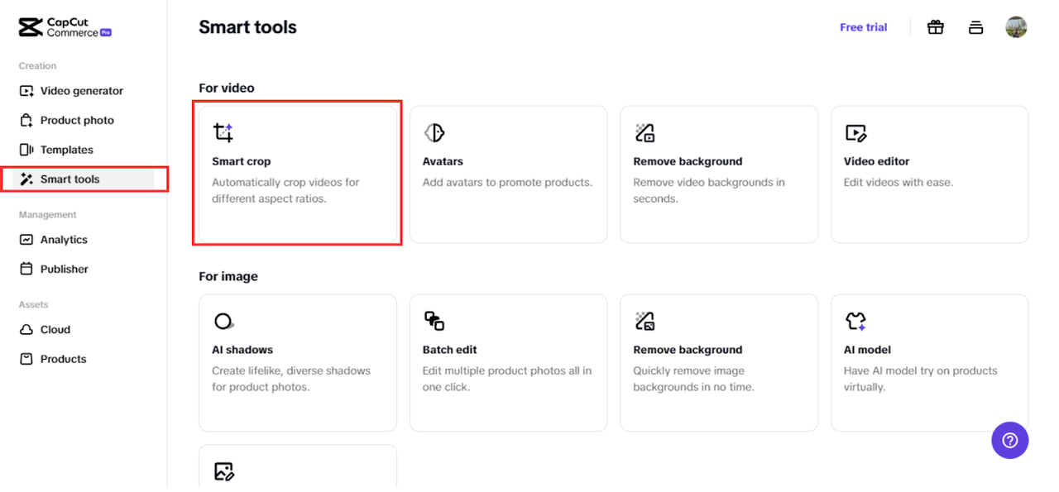Open Video generator in the sidebar
Image resolution: width=1059 pixels, height=492 pixels.
coord(81,91)
